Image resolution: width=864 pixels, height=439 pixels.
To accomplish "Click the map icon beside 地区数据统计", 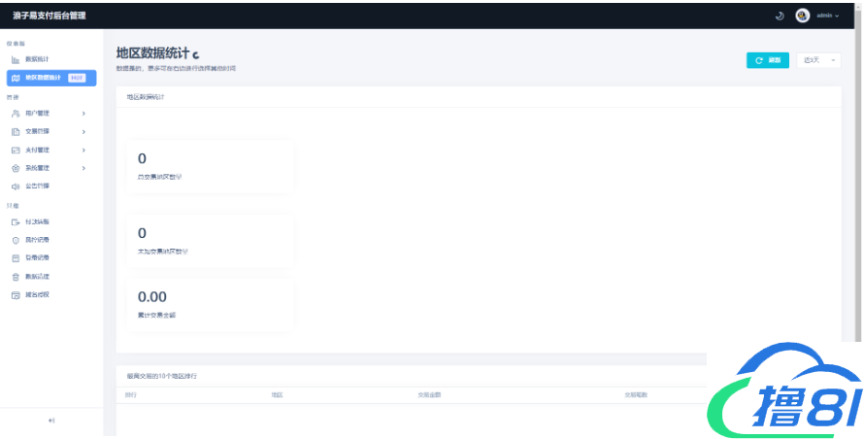I will point(16,78).
